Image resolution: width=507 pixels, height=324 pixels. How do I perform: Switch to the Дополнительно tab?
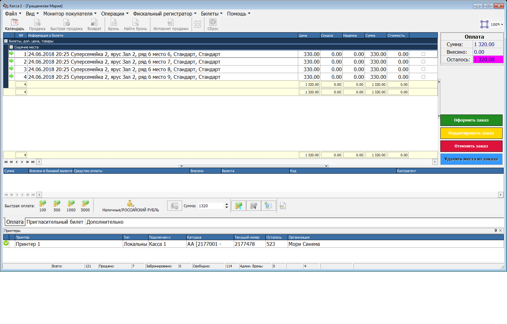pyautogui.click(x=105, y=222)
